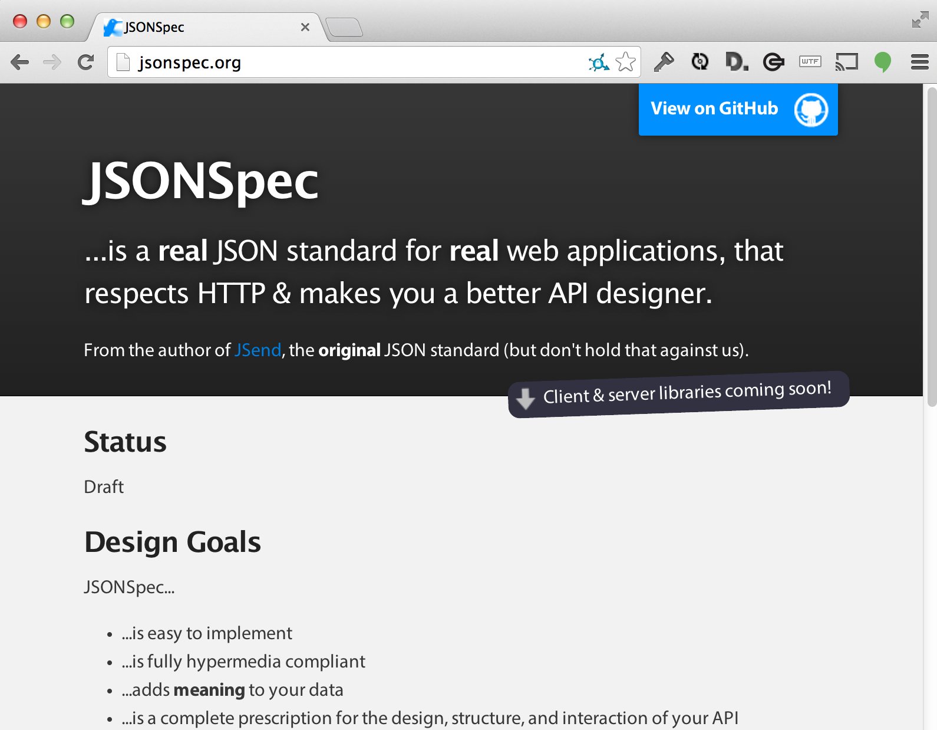The height and width of the screenshot is (730, 937).
Task: Click '...adds meaning to your data' bullet
Action: pos(232,690)
